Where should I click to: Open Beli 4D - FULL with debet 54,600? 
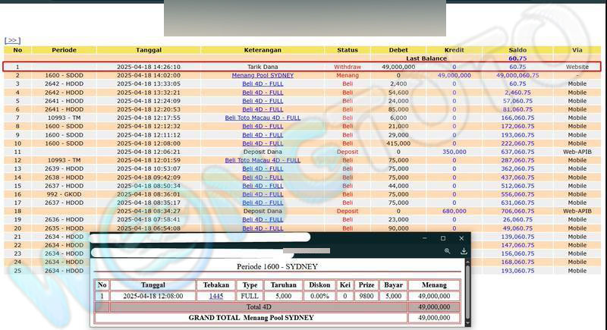pyautogui.click(x=263, y=92)
